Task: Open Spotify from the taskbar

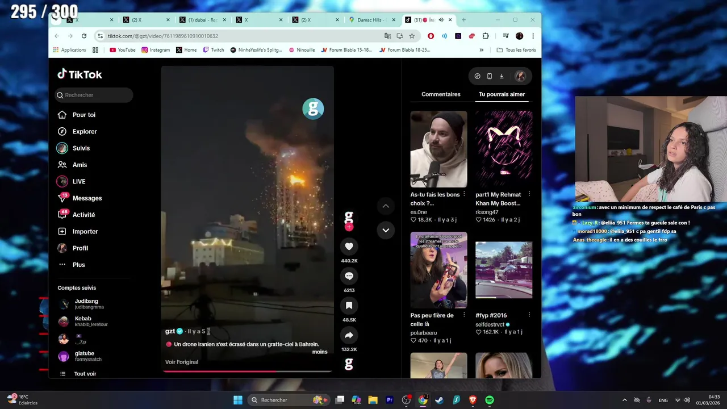Action: coord(490,400)
